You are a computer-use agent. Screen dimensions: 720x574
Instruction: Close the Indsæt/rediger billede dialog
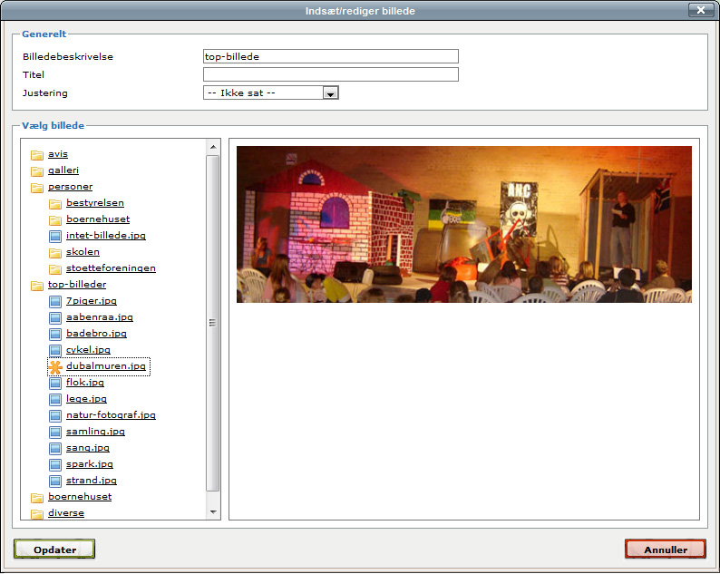701,10
